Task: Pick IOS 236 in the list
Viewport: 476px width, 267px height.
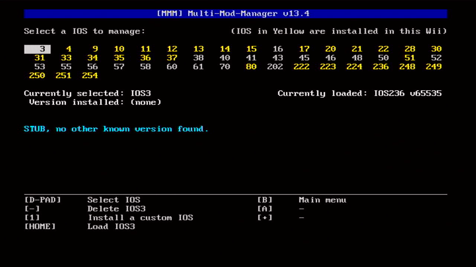Action: (x=381, y=67)
